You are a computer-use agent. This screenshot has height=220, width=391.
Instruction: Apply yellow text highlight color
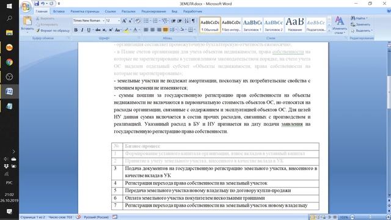coord(126,30)
